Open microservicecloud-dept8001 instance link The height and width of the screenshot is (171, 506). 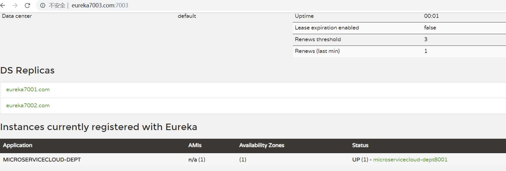[x=410, y=160]
